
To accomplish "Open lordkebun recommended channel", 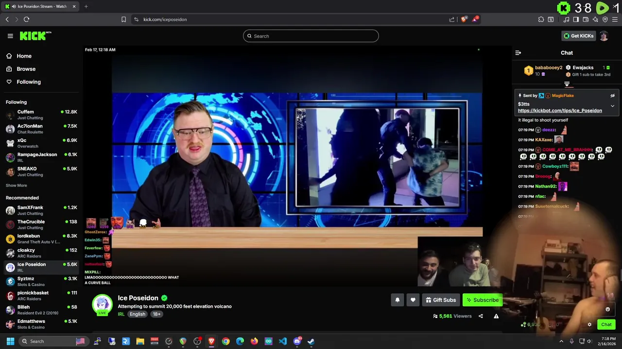I will tap(41, 239).
